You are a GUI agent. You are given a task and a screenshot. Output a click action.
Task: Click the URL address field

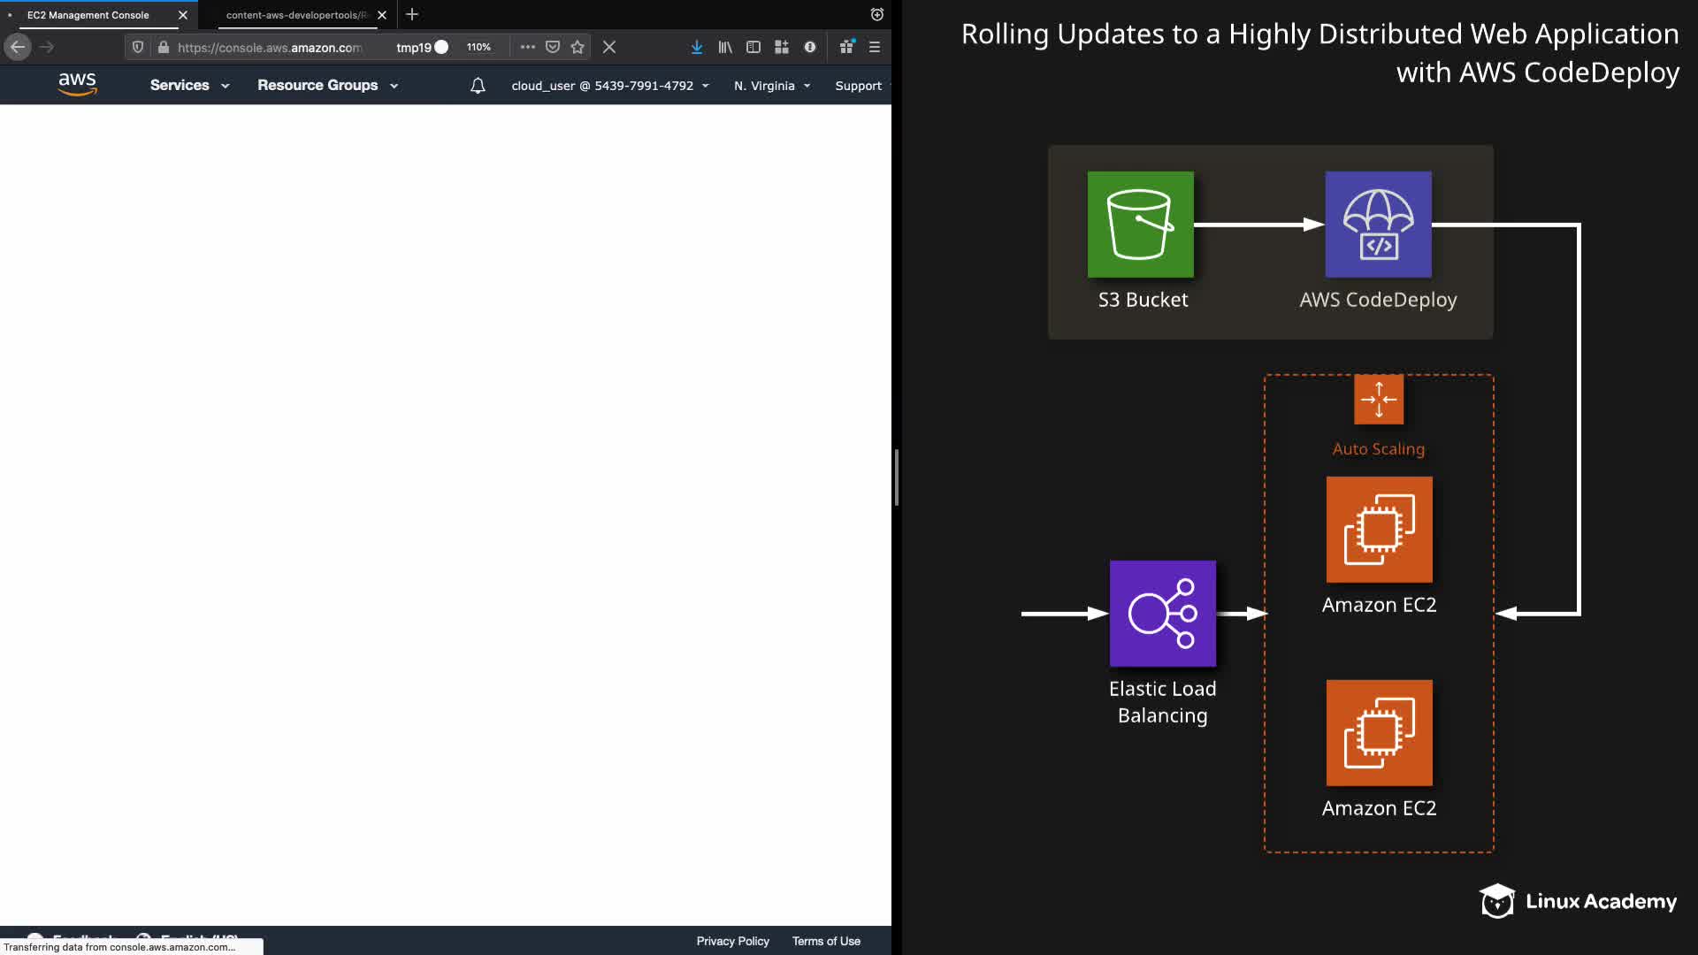pos(270,48)
